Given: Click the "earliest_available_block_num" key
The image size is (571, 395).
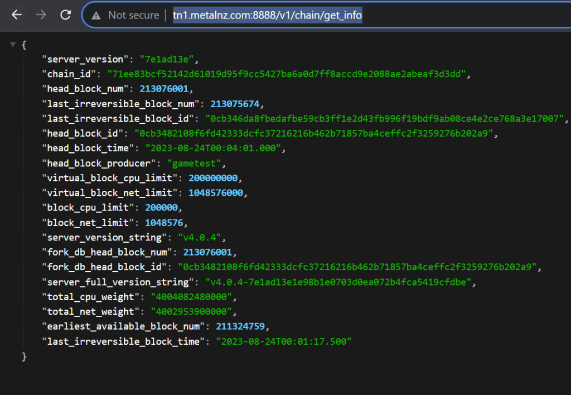Looking at the screenshot, I should point(123,326).
